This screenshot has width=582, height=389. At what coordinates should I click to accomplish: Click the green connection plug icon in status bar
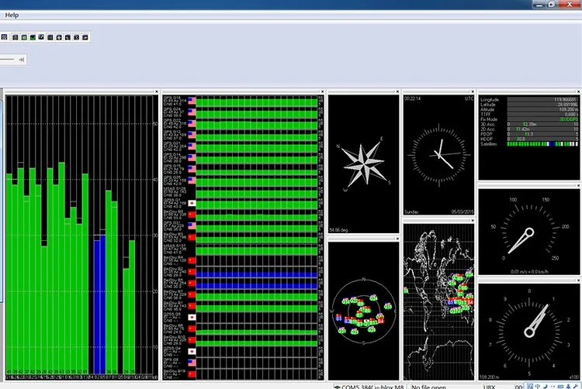point(337,387)
